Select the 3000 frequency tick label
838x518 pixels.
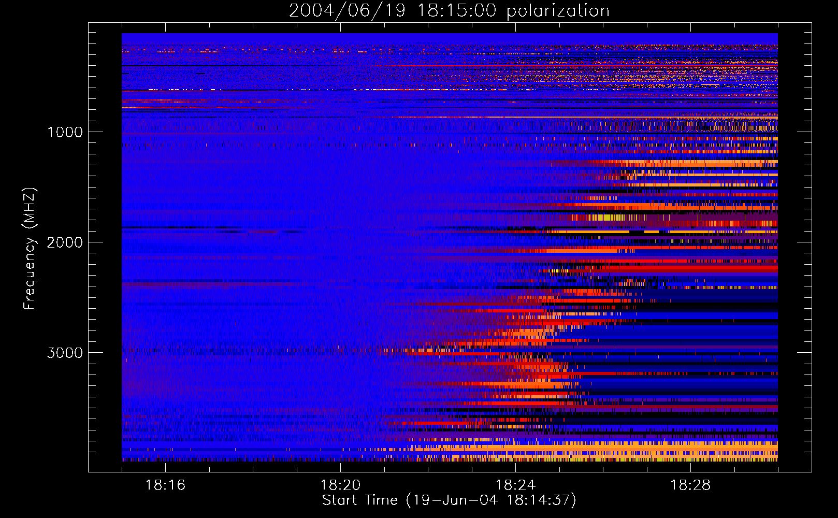[65, 353]
